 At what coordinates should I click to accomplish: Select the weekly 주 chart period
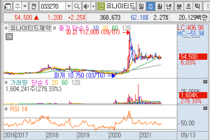point(151,6)
